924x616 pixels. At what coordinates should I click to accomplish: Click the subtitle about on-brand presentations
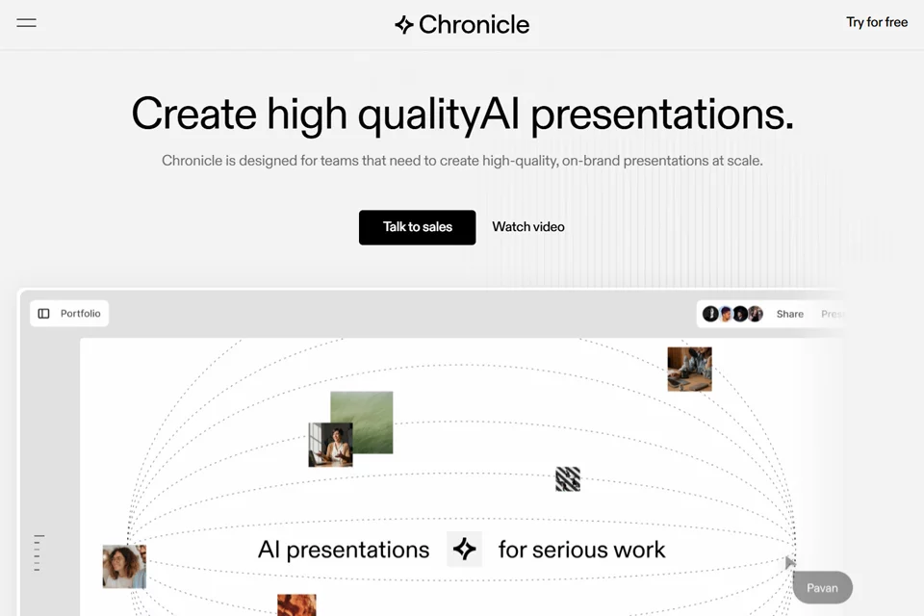pyautogui.click(x=462, y=161)
